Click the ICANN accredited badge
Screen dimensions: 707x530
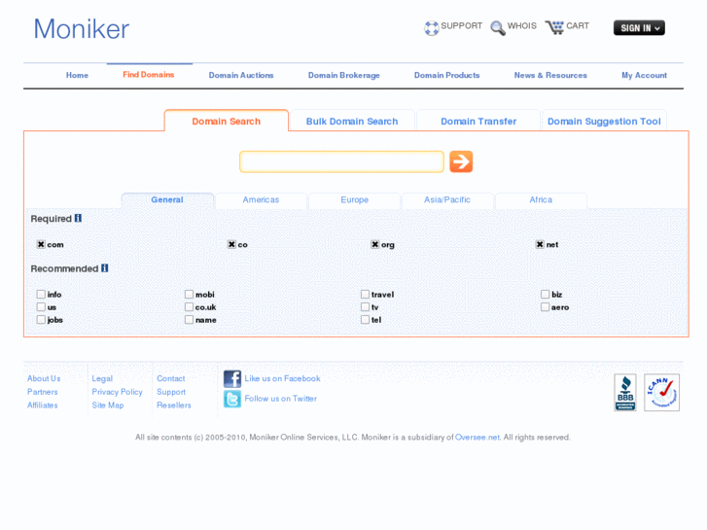pos(661,392)
